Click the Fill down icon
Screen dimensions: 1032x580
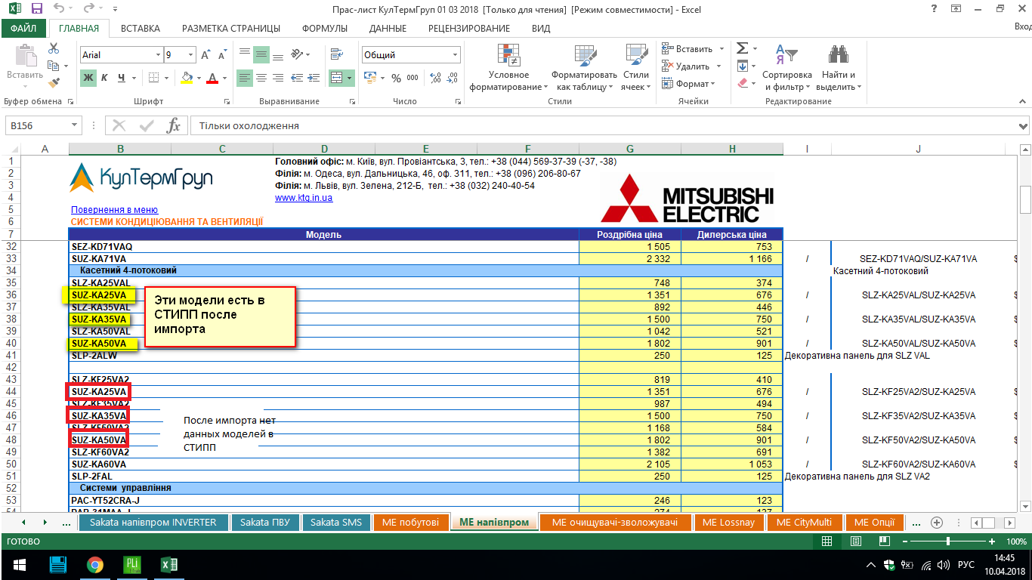(742, 66)
